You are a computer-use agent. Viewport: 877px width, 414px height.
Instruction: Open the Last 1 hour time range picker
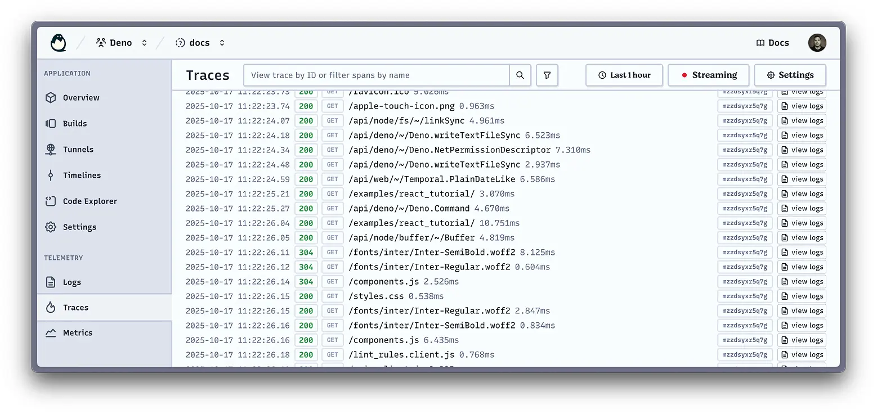point(624,75)
